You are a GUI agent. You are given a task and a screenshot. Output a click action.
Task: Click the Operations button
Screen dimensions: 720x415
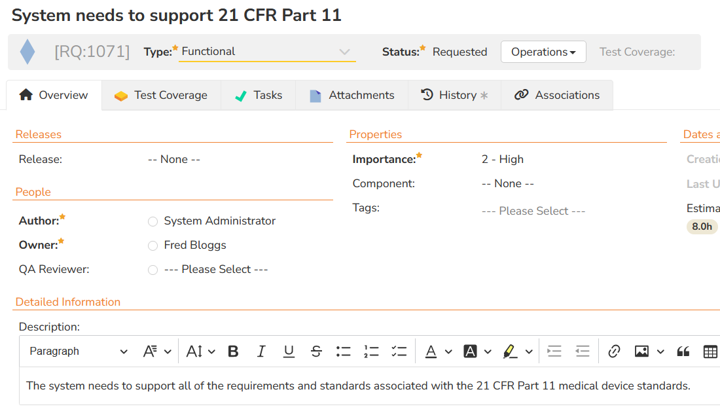543,52
